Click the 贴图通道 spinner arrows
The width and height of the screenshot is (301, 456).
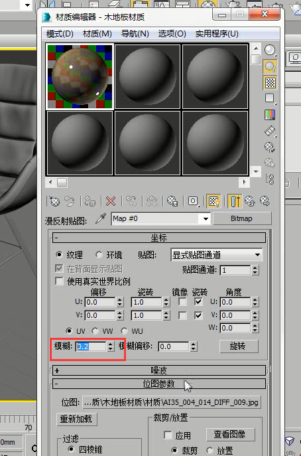point(255,270)
